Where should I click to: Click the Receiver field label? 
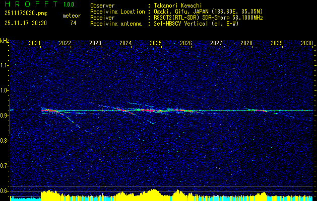[102, 18]
